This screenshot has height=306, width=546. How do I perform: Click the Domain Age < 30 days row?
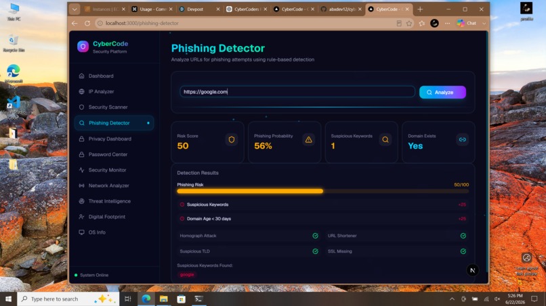click(323, 219)
